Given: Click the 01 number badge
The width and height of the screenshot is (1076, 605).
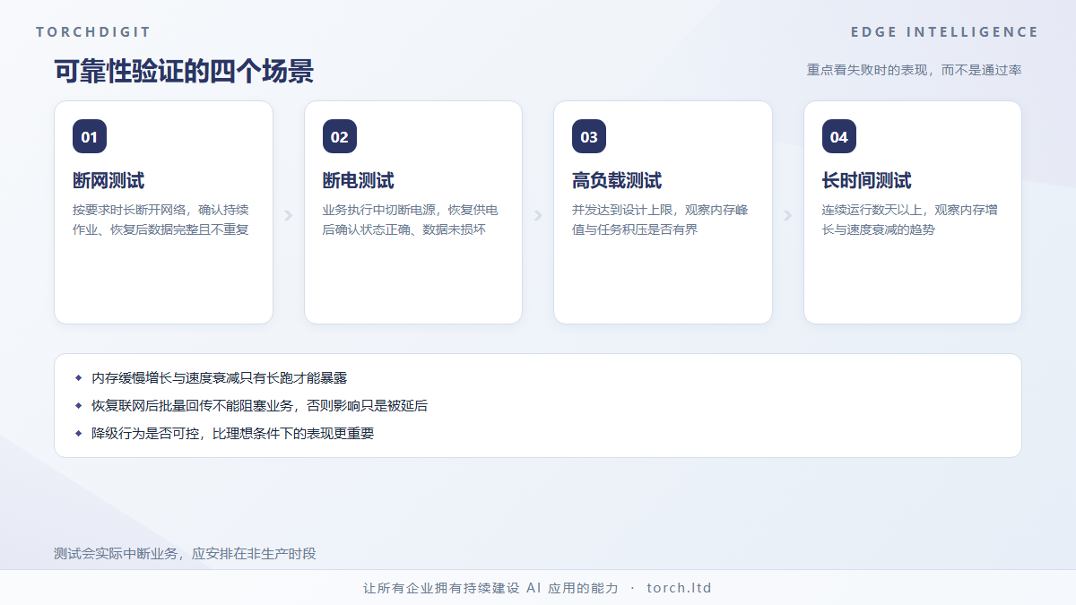Looking at the screenshot, I should tap(90, 137).
